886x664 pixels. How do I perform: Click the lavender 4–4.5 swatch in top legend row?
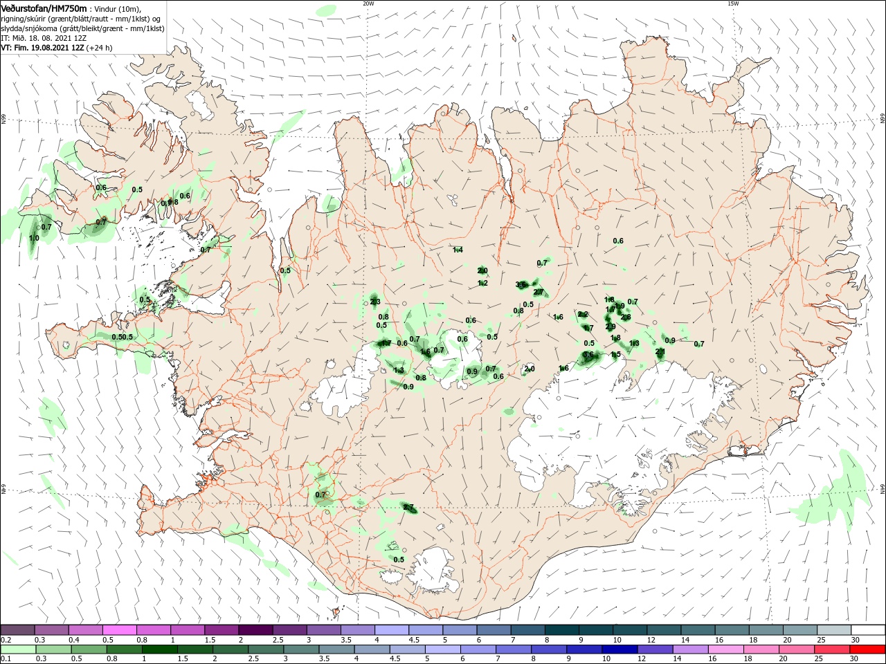coord(392,629)
